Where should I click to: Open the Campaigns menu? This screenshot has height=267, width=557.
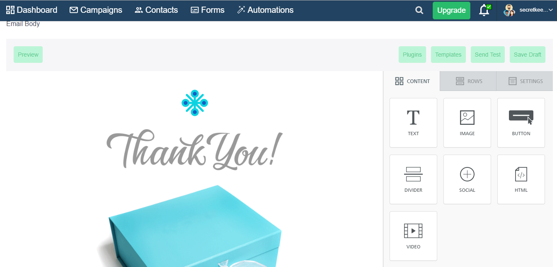pos(96,10)
